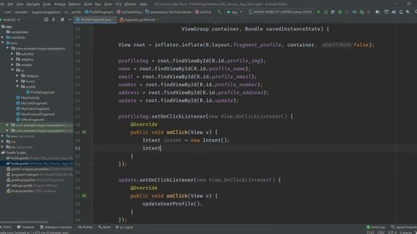The width and height of the screenshot is (417, 234).
Task: Open the Build tool window at bottom
Action: click(104, 227)
